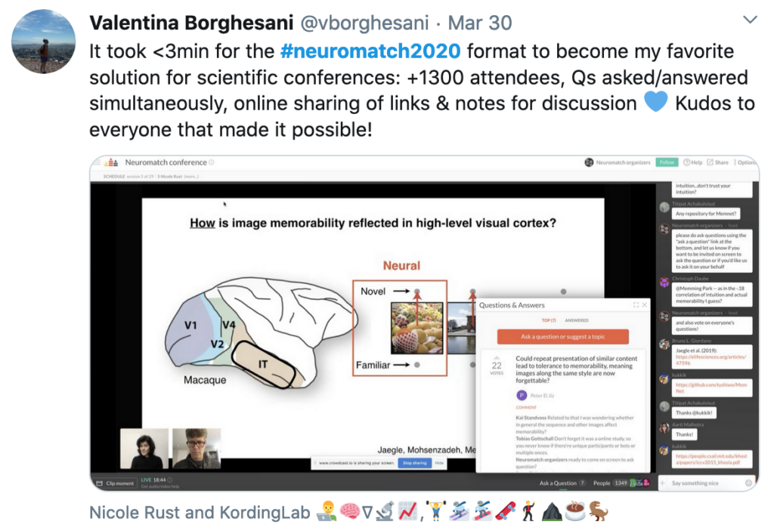Open the #neuromatch2020 hashtag link
Screen dimensions: 774x531
click(370, 51)
